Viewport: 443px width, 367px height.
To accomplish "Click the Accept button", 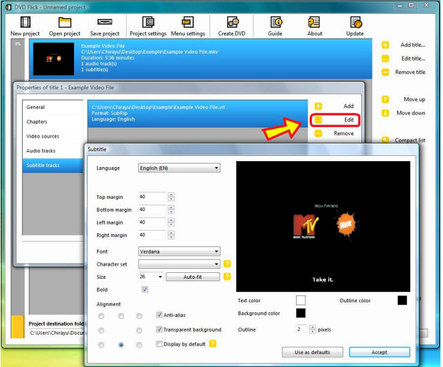I will 380,352.
